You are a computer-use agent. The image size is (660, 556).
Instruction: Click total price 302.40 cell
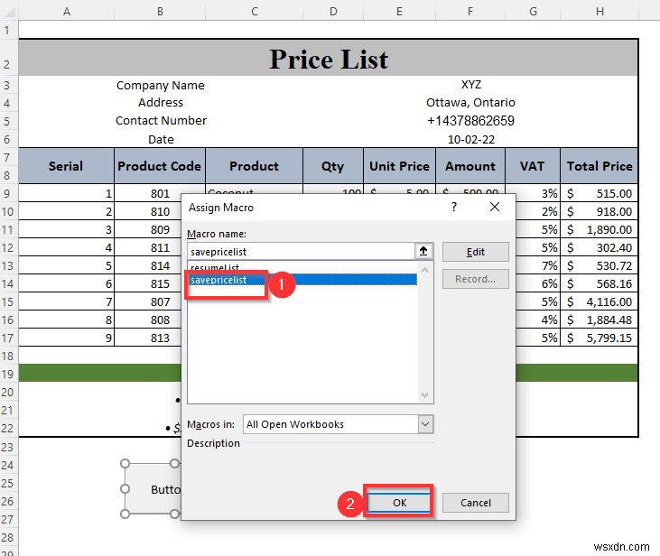click(x=600, y=247)
